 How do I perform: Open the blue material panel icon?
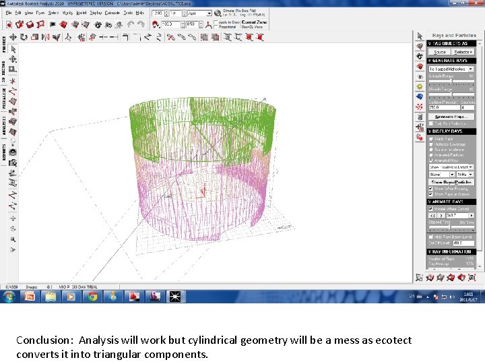[x=420, y=96]
